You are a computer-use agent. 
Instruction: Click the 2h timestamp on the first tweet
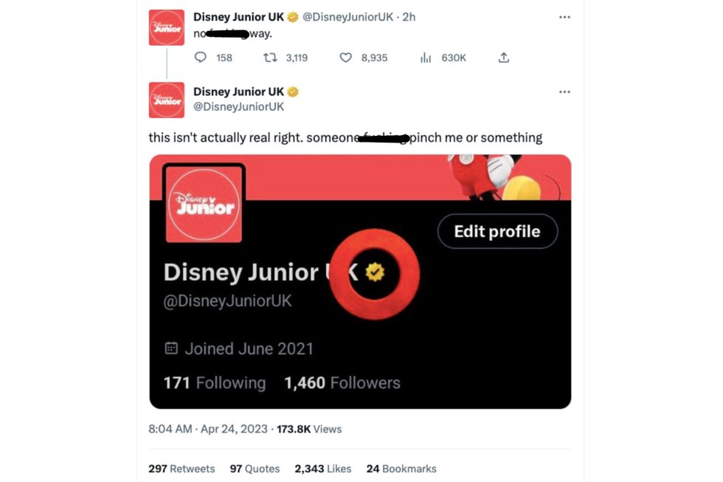409,17
